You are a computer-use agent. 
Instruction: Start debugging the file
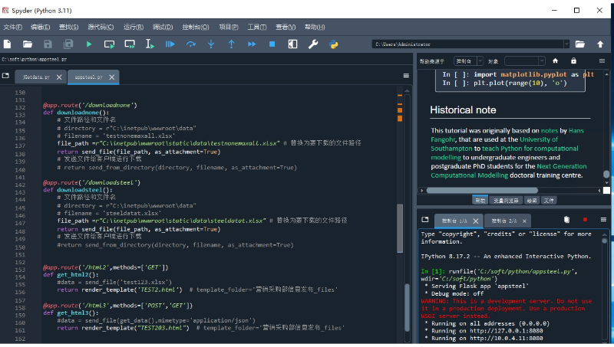point(170,44)
